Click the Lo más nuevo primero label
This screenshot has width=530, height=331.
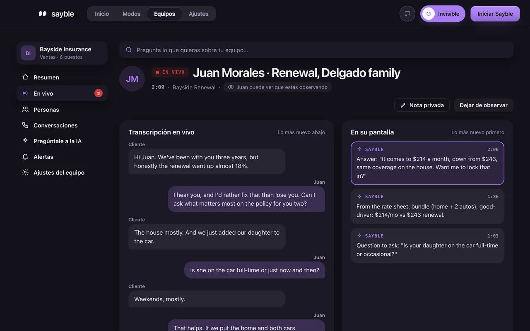(x=478, y=132)
